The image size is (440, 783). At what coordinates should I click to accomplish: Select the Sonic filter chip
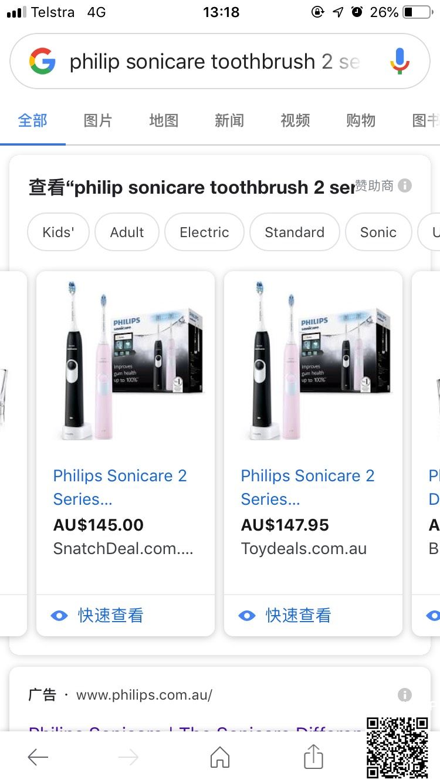pyautogui.click(x=378, y=232)
